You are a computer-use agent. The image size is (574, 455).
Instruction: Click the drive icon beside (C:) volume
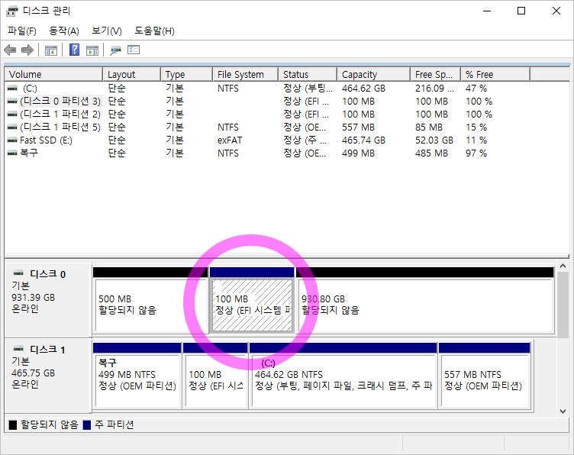point(12,89)
